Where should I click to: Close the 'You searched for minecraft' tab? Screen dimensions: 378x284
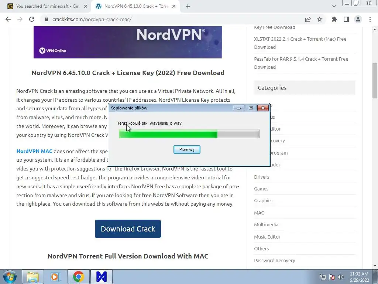pyautogui.click(x=85, y=6)
